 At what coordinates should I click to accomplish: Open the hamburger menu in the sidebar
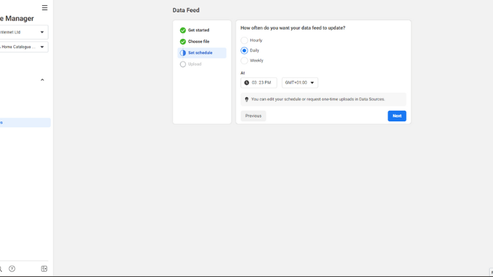point(45,8)
